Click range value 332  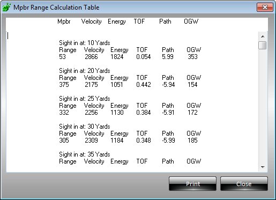click(x=64, y=113)
